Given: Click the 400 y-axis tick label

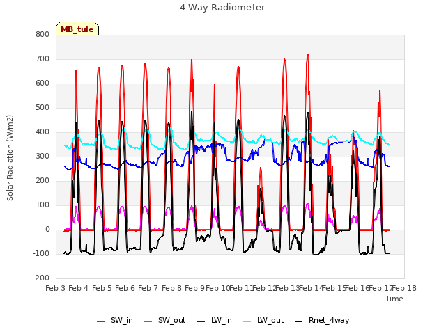Looking at the screenshot, I should (43, 132).
